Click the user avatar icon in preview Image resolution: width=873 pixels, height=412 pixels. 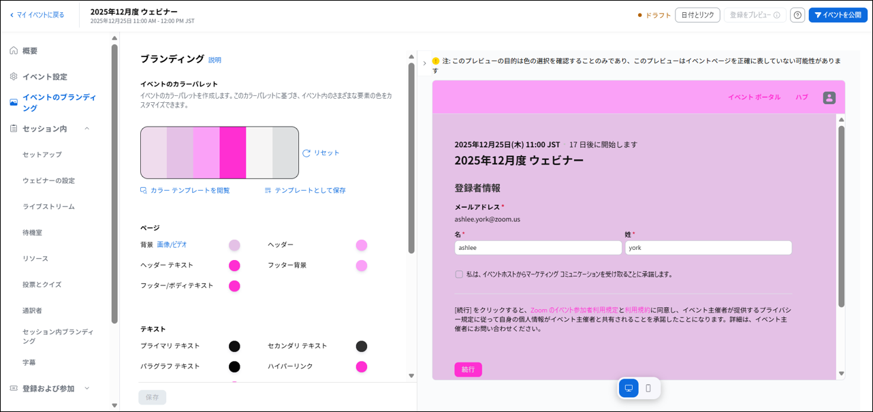(x=829, y=97)
